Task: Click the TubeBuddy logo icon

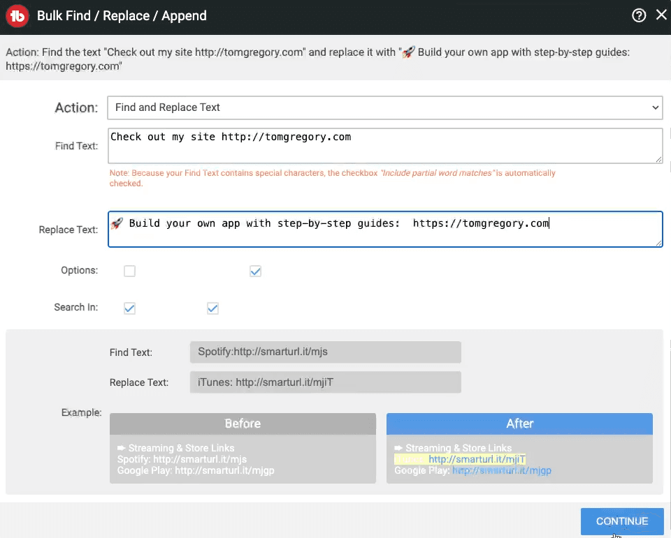Action: click(x=17, y=15)
